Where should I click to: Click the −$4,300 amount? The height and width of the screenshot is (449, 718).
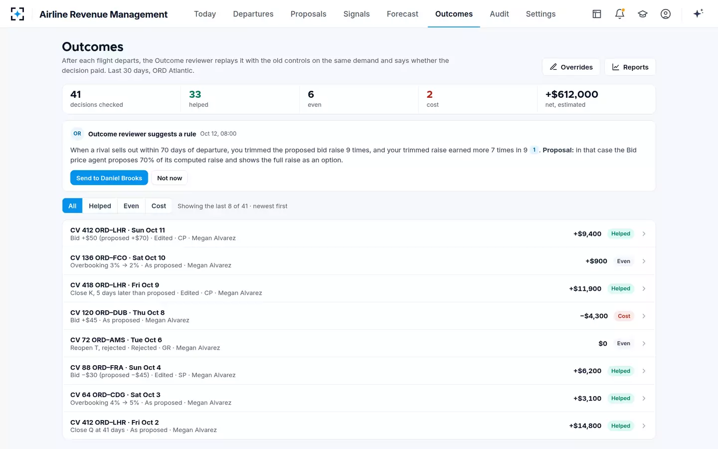coord(594,316)
